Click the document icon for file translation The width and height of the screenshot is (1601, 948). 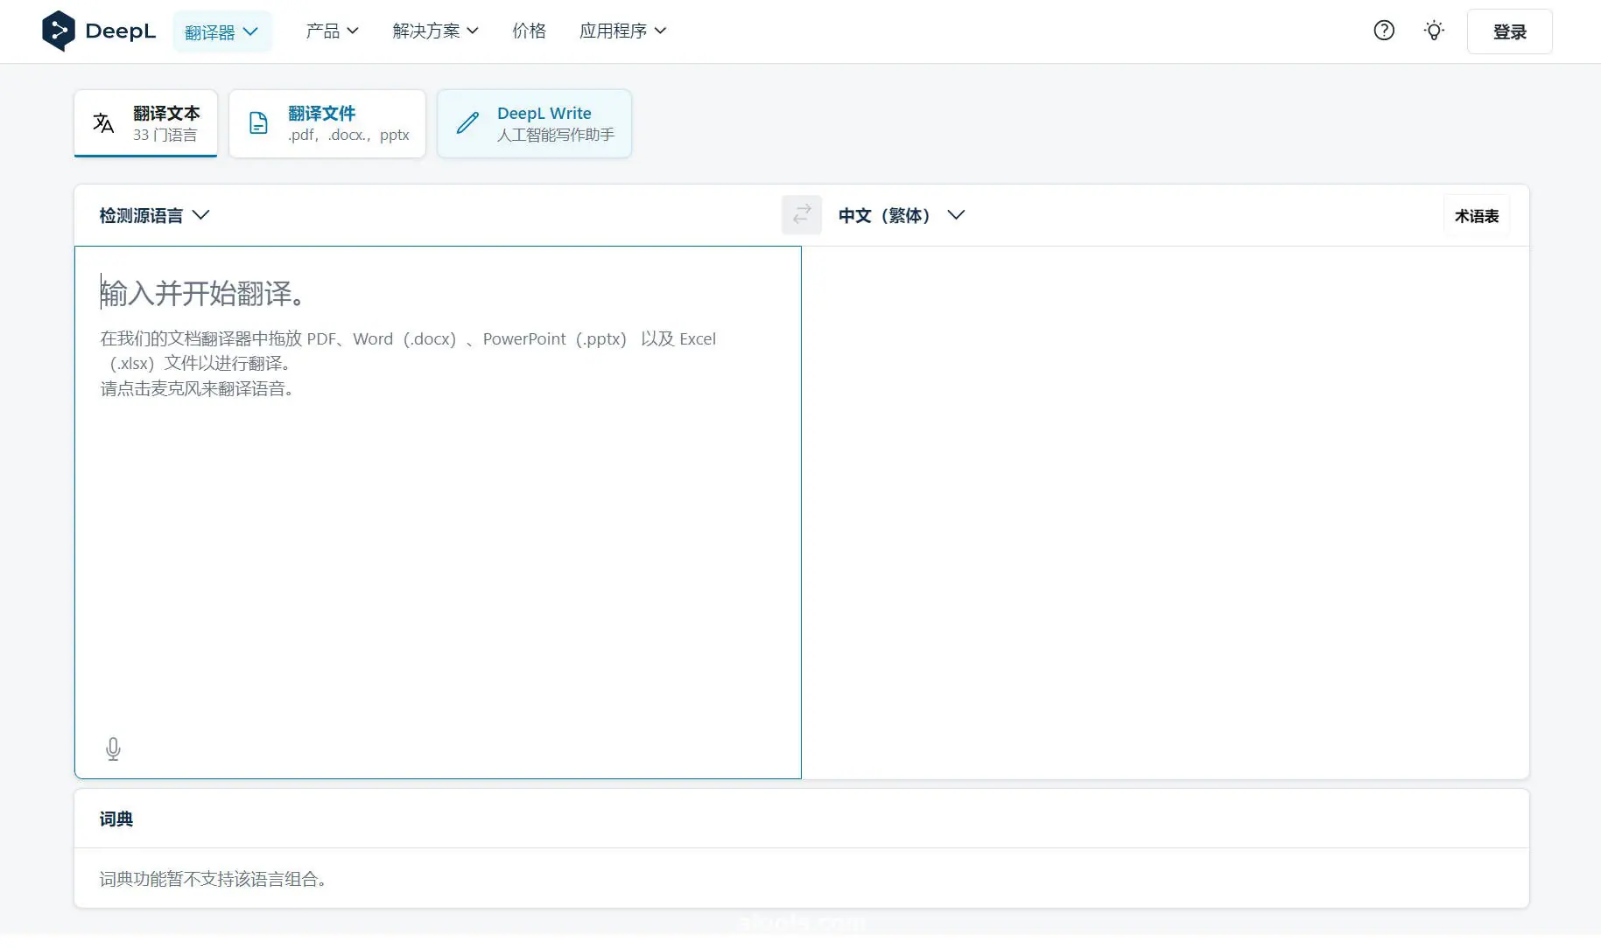click(x=258, y=123)
